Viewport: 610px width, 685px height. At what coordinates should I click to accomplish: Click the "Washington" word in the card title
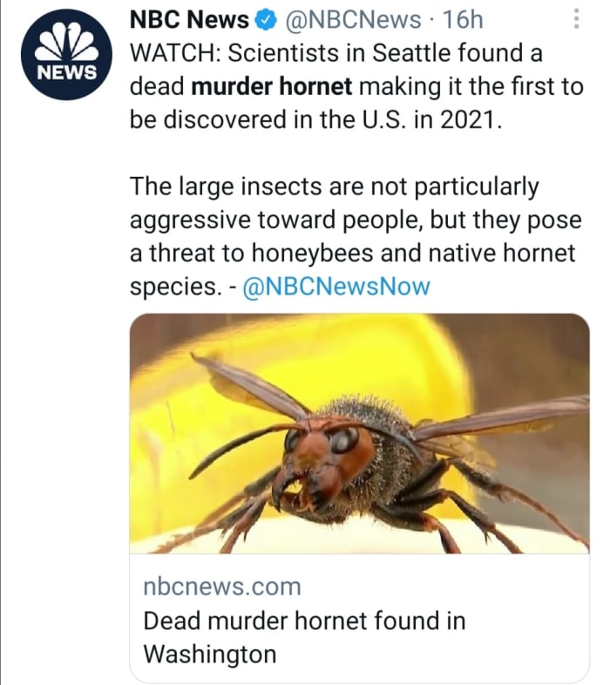209,654
